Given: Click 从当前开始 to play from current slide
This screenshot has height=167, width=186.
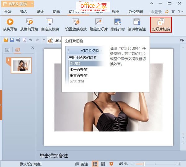Looking at the screenshot, I should tap(29, 25).
